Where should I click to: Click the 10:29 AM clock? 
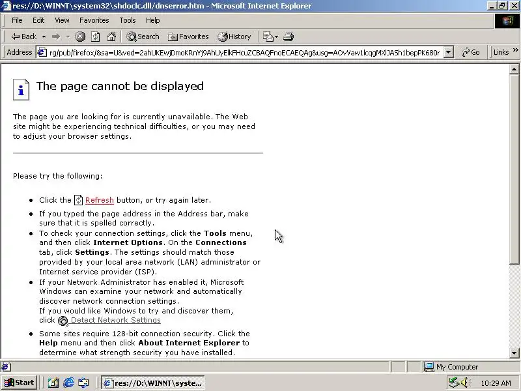(x=496, y=383)
